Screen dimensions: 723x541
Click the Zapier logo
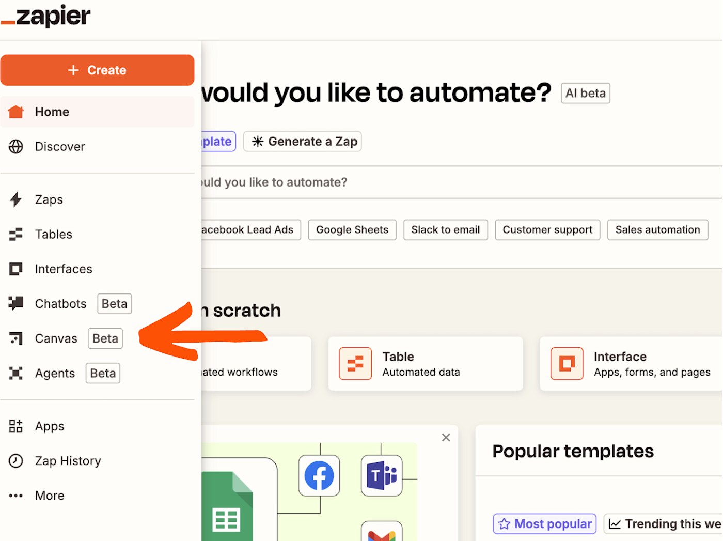45,16
